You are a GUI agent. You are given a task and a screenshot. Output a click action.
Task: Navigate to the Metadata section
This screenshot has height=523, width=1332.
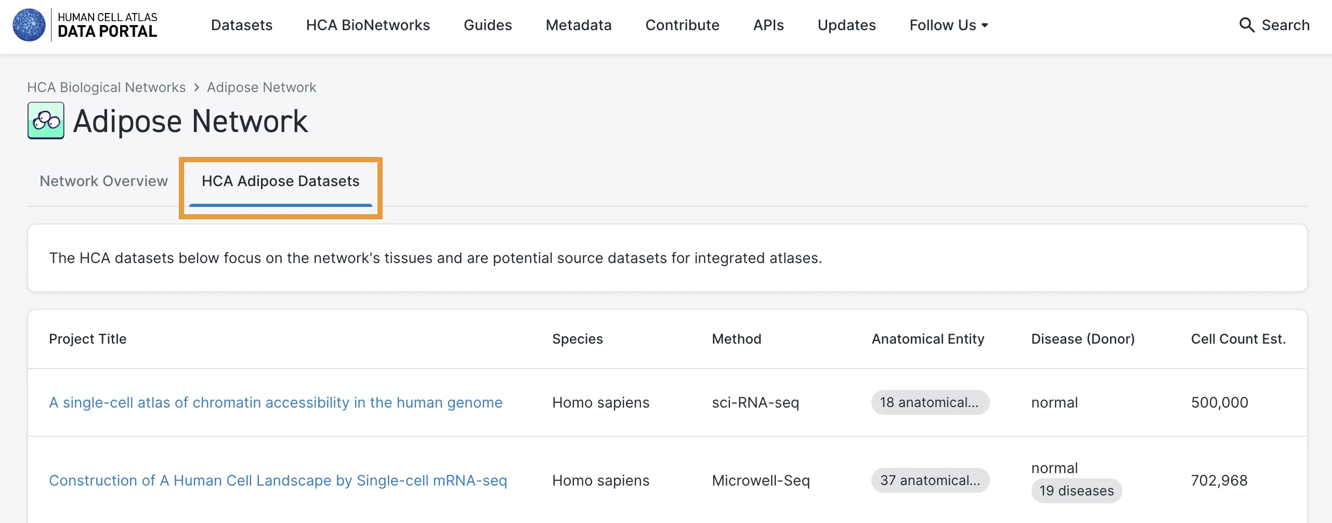coord(578,25)
